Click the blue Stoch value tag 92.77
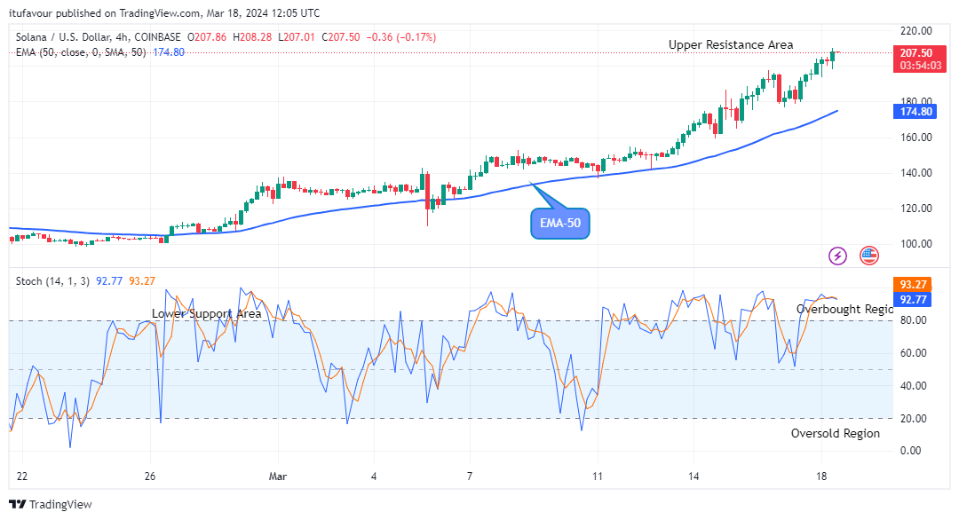 pos(913,299)
